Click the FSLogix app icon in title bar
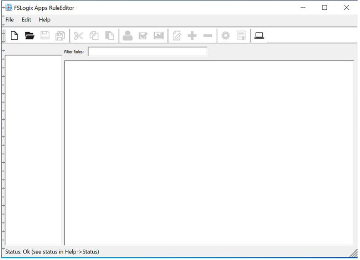The image size is (360, 260). (9, 8)
